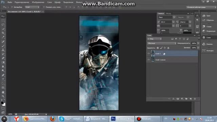This screenshot has width=217, height=122.
Task: Toggle lock image pixels brush icon
Action: (x=161, y=48)
